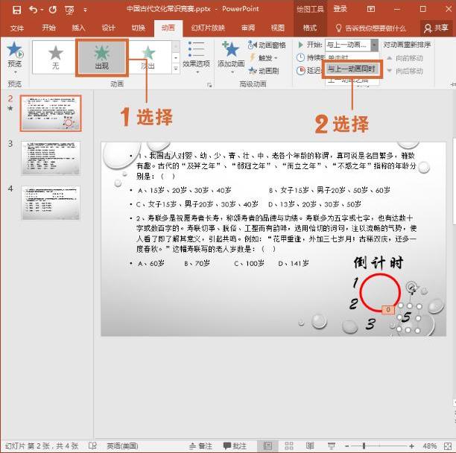The image size is (456, 453).
Task: Click the 告诉我你想要做什么 search box
Action: 371,28
